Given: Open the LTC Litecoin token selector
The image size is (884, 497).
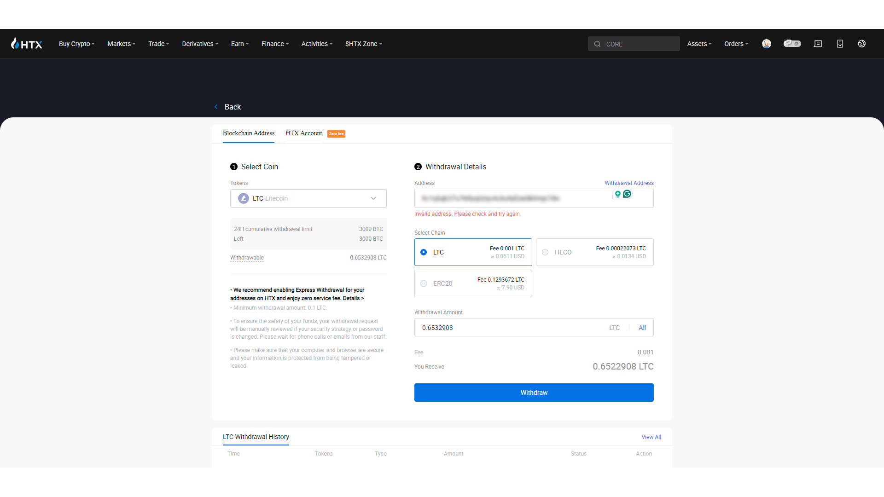Looking at the screenshot, I should coord(308,198).
